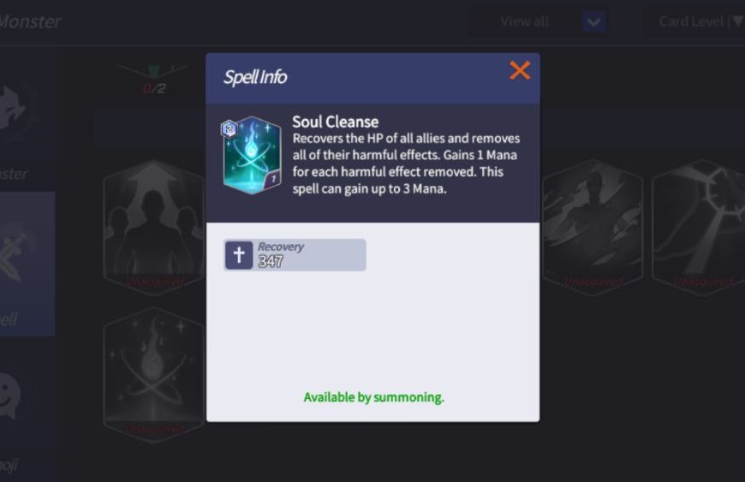Click the green icon above the 0/2 counter
The width and height of the screenshot is (745, 482).
[x=153, y=72]
